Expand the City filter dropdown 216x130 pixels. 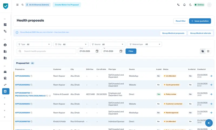pos(71,44)
